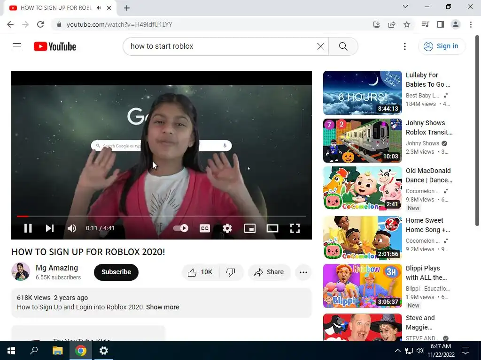Go to YouTube home via logo
Image resolution: width=481 pixels, height=360 pixels.
(55, 46)
